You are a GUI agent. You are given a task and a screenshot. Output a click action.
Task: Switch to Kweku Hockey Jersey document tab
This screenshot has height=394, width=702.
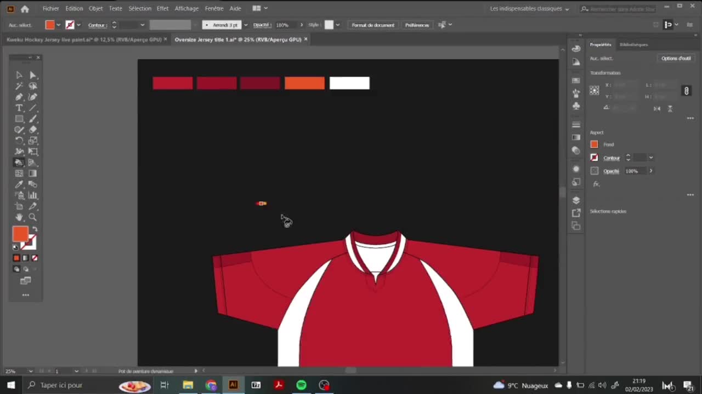tap(83, 39)
